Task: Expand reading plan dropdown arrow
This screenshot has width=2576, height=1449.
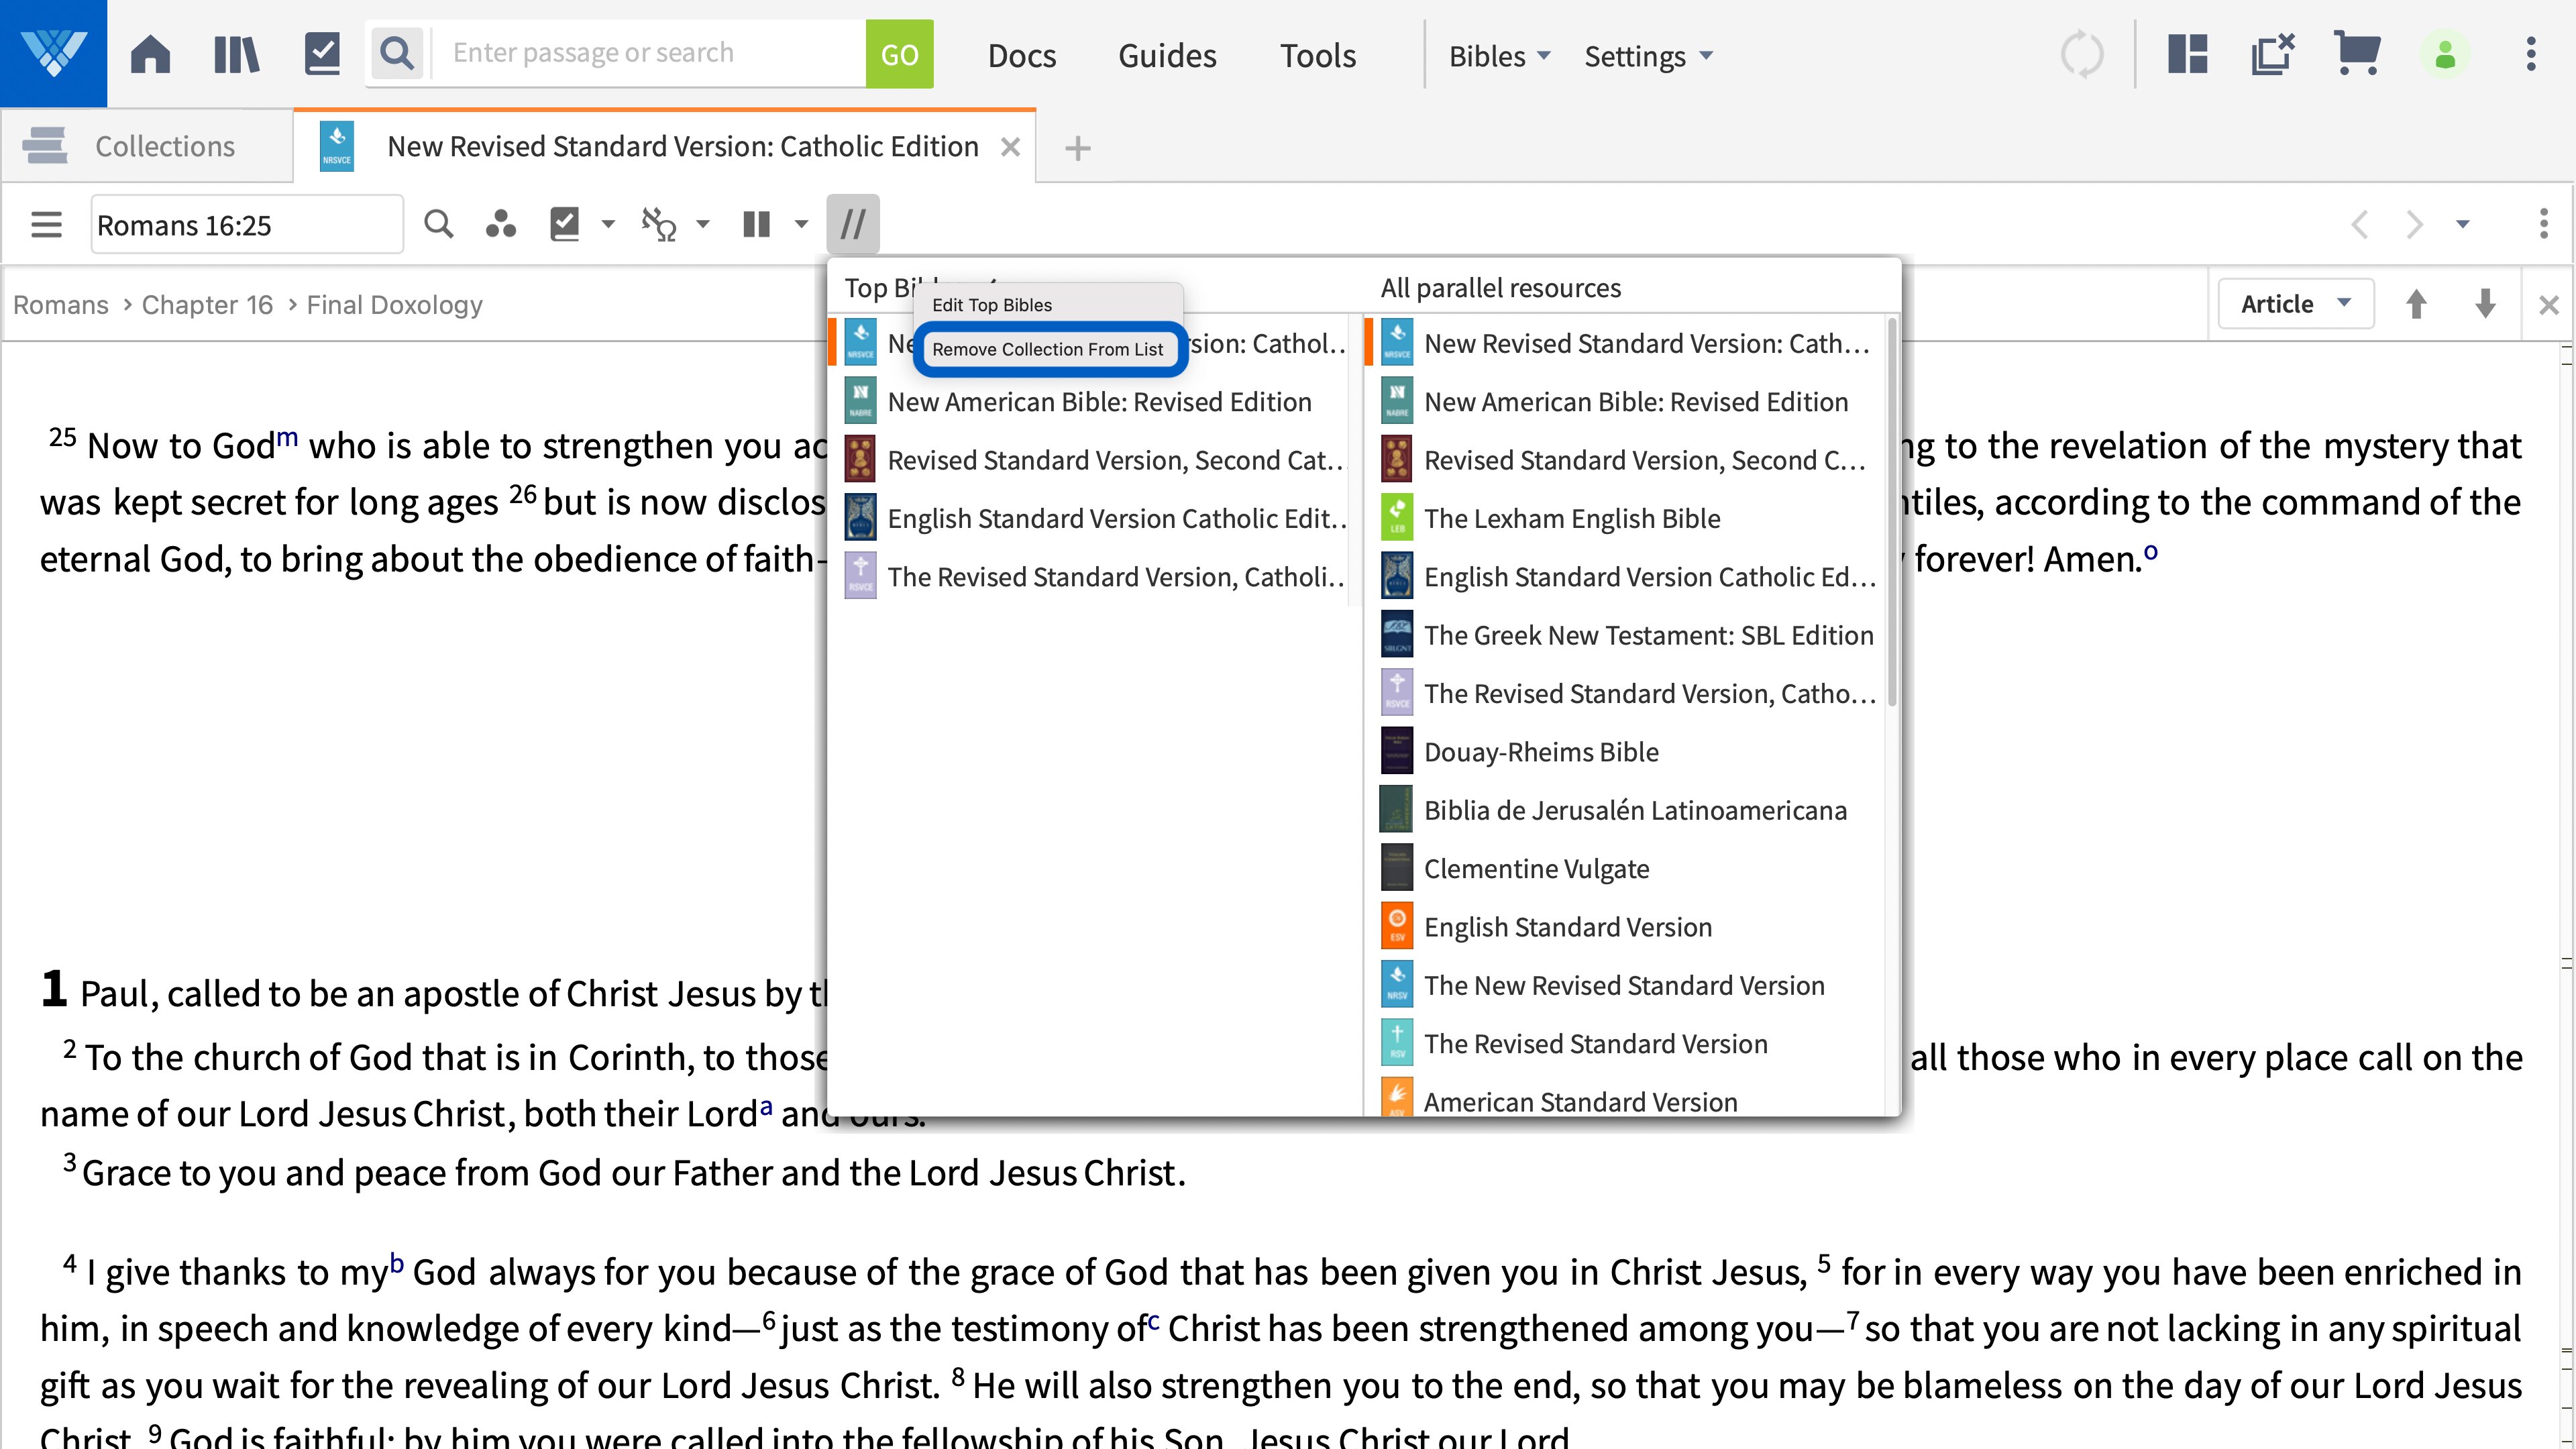Action: tap(607, 224)
